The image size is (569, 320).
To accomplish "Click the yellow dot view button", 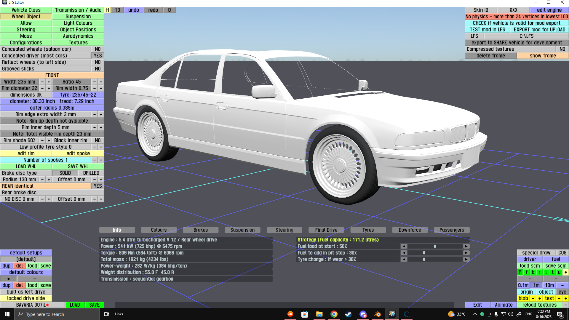I will click(x=565, y=272).
